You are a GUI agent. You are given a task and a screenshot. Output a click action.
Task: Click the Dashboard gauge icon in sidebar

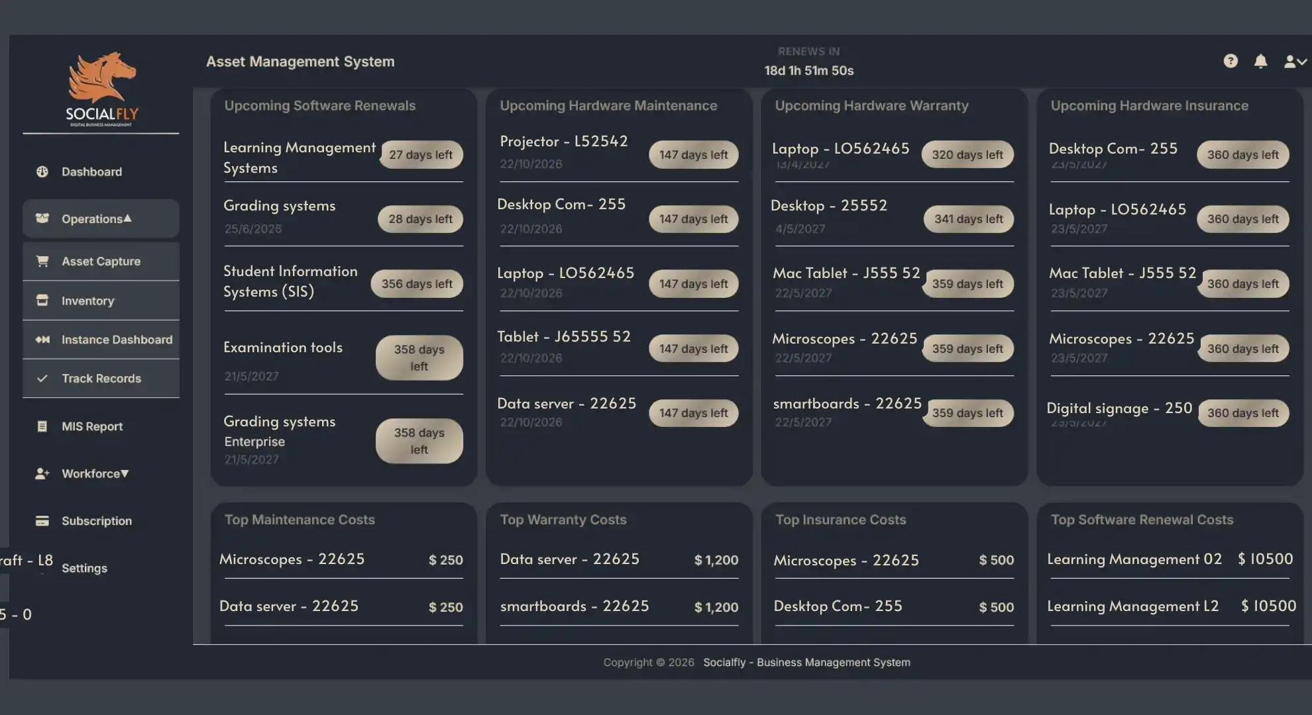tap(42, 171)
